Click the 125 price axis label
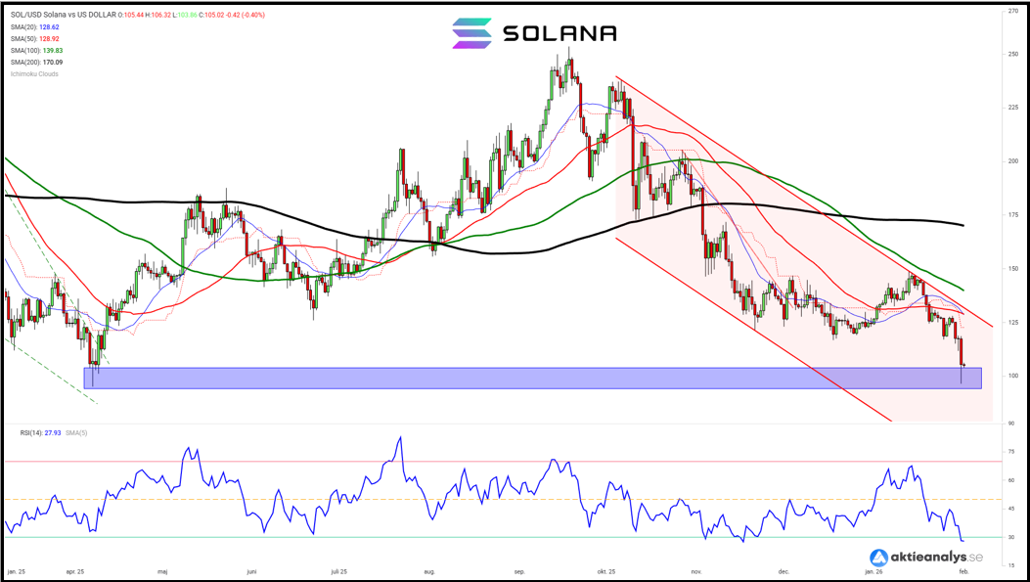Image resolution: width=1030 pixels, height=582 pixels. [1013, 322]
